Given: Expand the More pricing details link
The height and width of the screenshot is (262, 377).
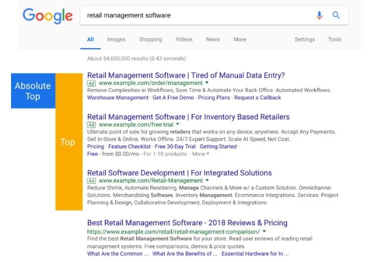Looking at the screenshot, I should tap(201, 154).
